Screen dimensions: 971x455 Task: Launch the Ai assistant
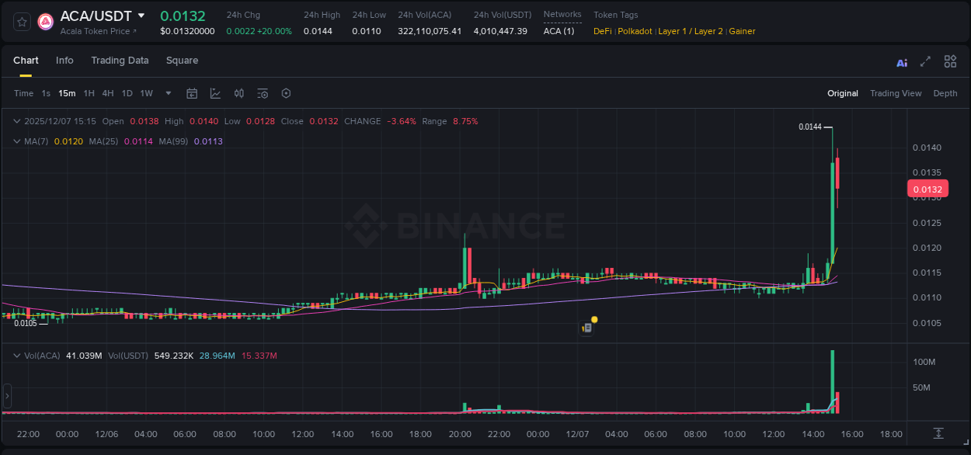[x=901, y=61]
